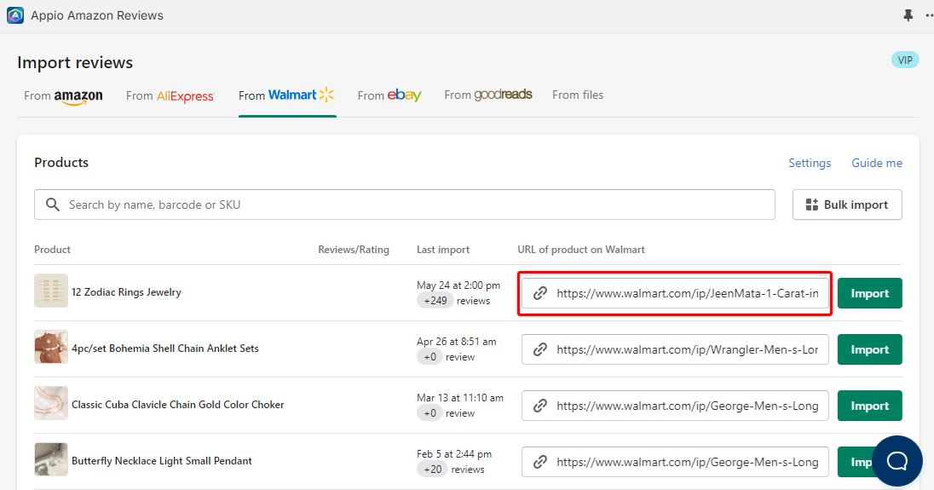
Task: Focus the product search input field
Action: [418, 205]
